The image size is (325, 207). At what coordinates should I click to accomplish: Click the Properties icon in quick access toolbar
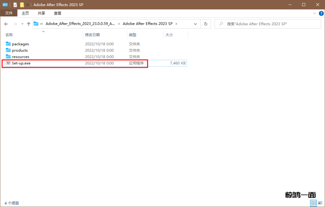(x=15, y=5)
